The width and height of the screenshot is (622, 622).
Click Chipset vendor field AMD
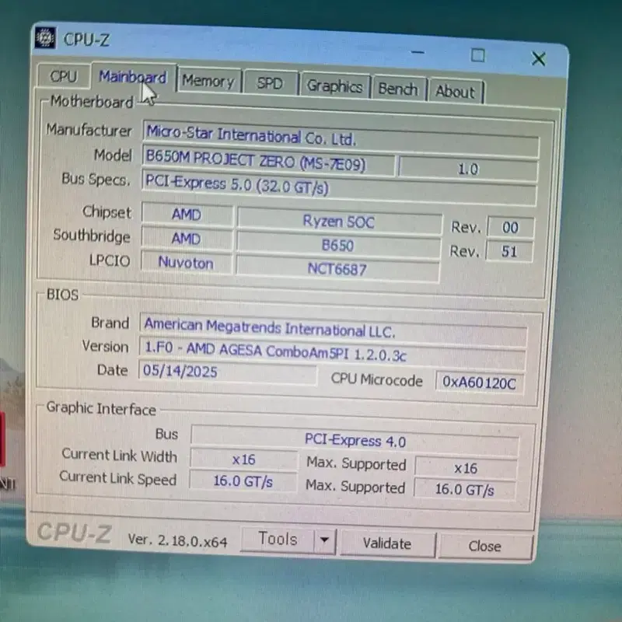[187, 215]
